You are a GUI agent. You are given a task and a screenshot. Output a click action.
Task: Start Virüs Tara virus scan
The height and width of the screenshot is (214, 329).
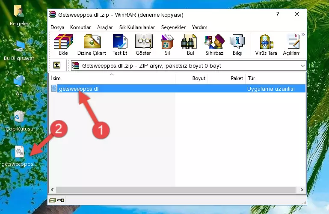(266, 45)
